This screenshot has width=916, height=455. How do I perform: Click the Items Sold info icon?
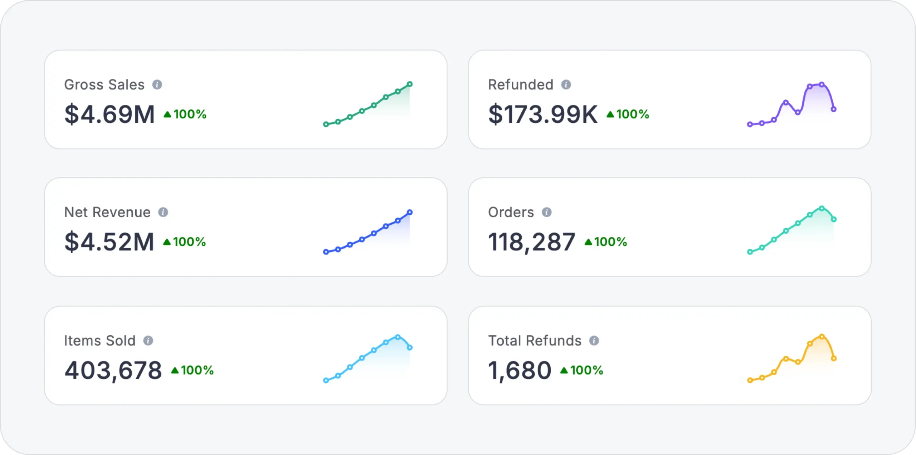click(x=148, y=341)
